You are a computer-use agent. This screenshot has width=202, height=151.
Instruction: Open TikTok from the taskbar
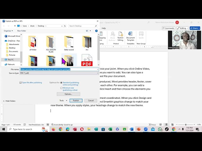167,129
